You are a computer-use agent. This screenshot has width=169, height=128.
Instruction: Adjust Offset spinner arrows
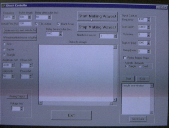point(31,66)
